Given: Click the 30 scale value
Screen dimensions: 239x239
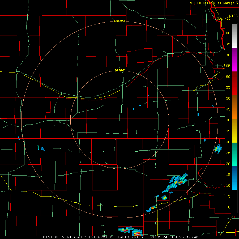Looking at the screenshot, I should (228, 142).
